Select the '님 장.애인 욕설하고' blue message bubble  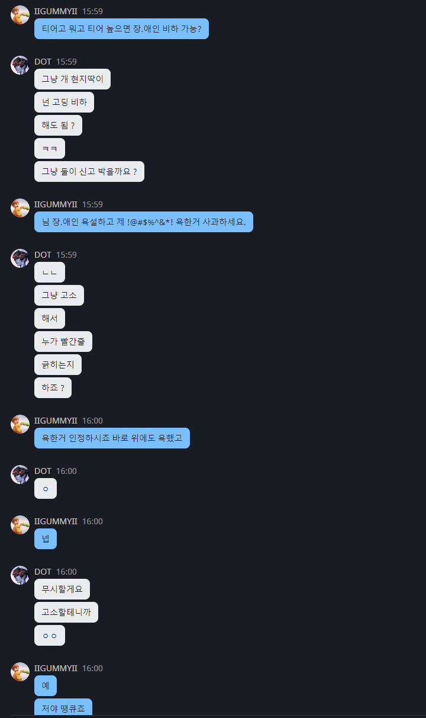(144, 222)
